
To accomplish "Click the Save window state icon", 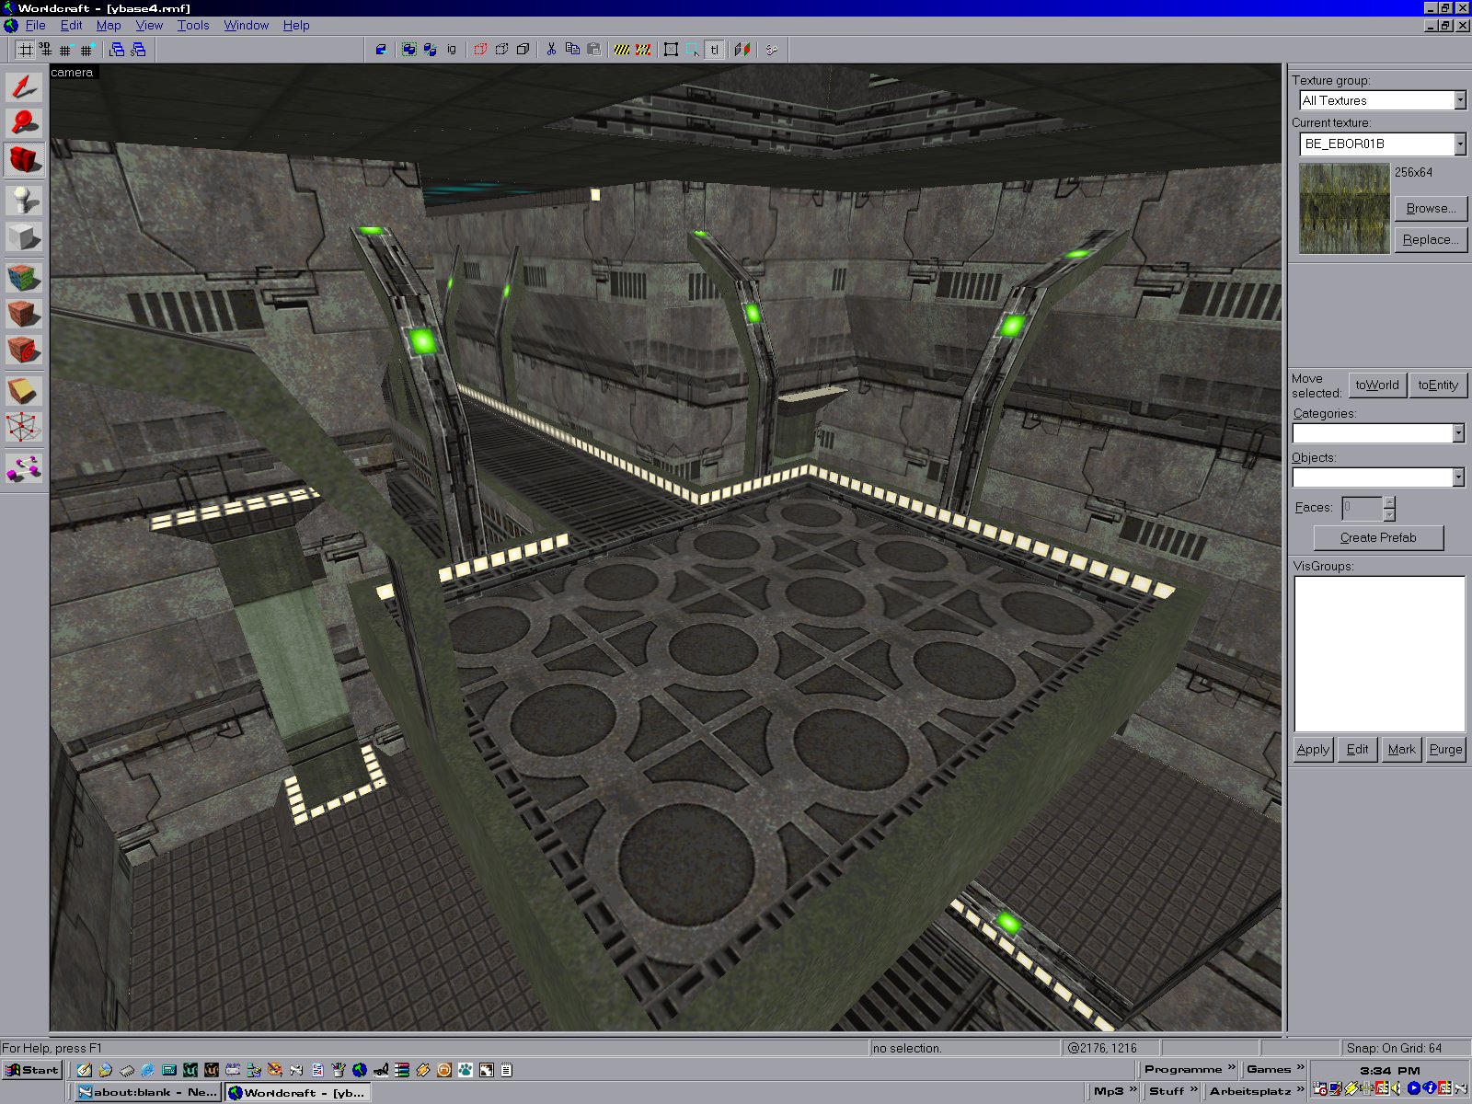I will click(138, 50).
